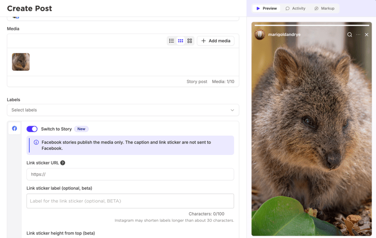The image size is (376, 238).
Task: Click the info icon in the Facebook stories notice
Action: (36, 142)
